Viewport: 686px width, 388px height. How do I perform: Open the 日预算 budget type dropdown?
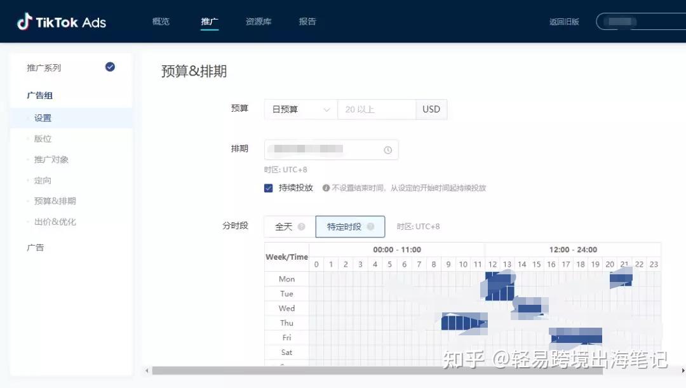pyautogui.click(x=299, y=109)
